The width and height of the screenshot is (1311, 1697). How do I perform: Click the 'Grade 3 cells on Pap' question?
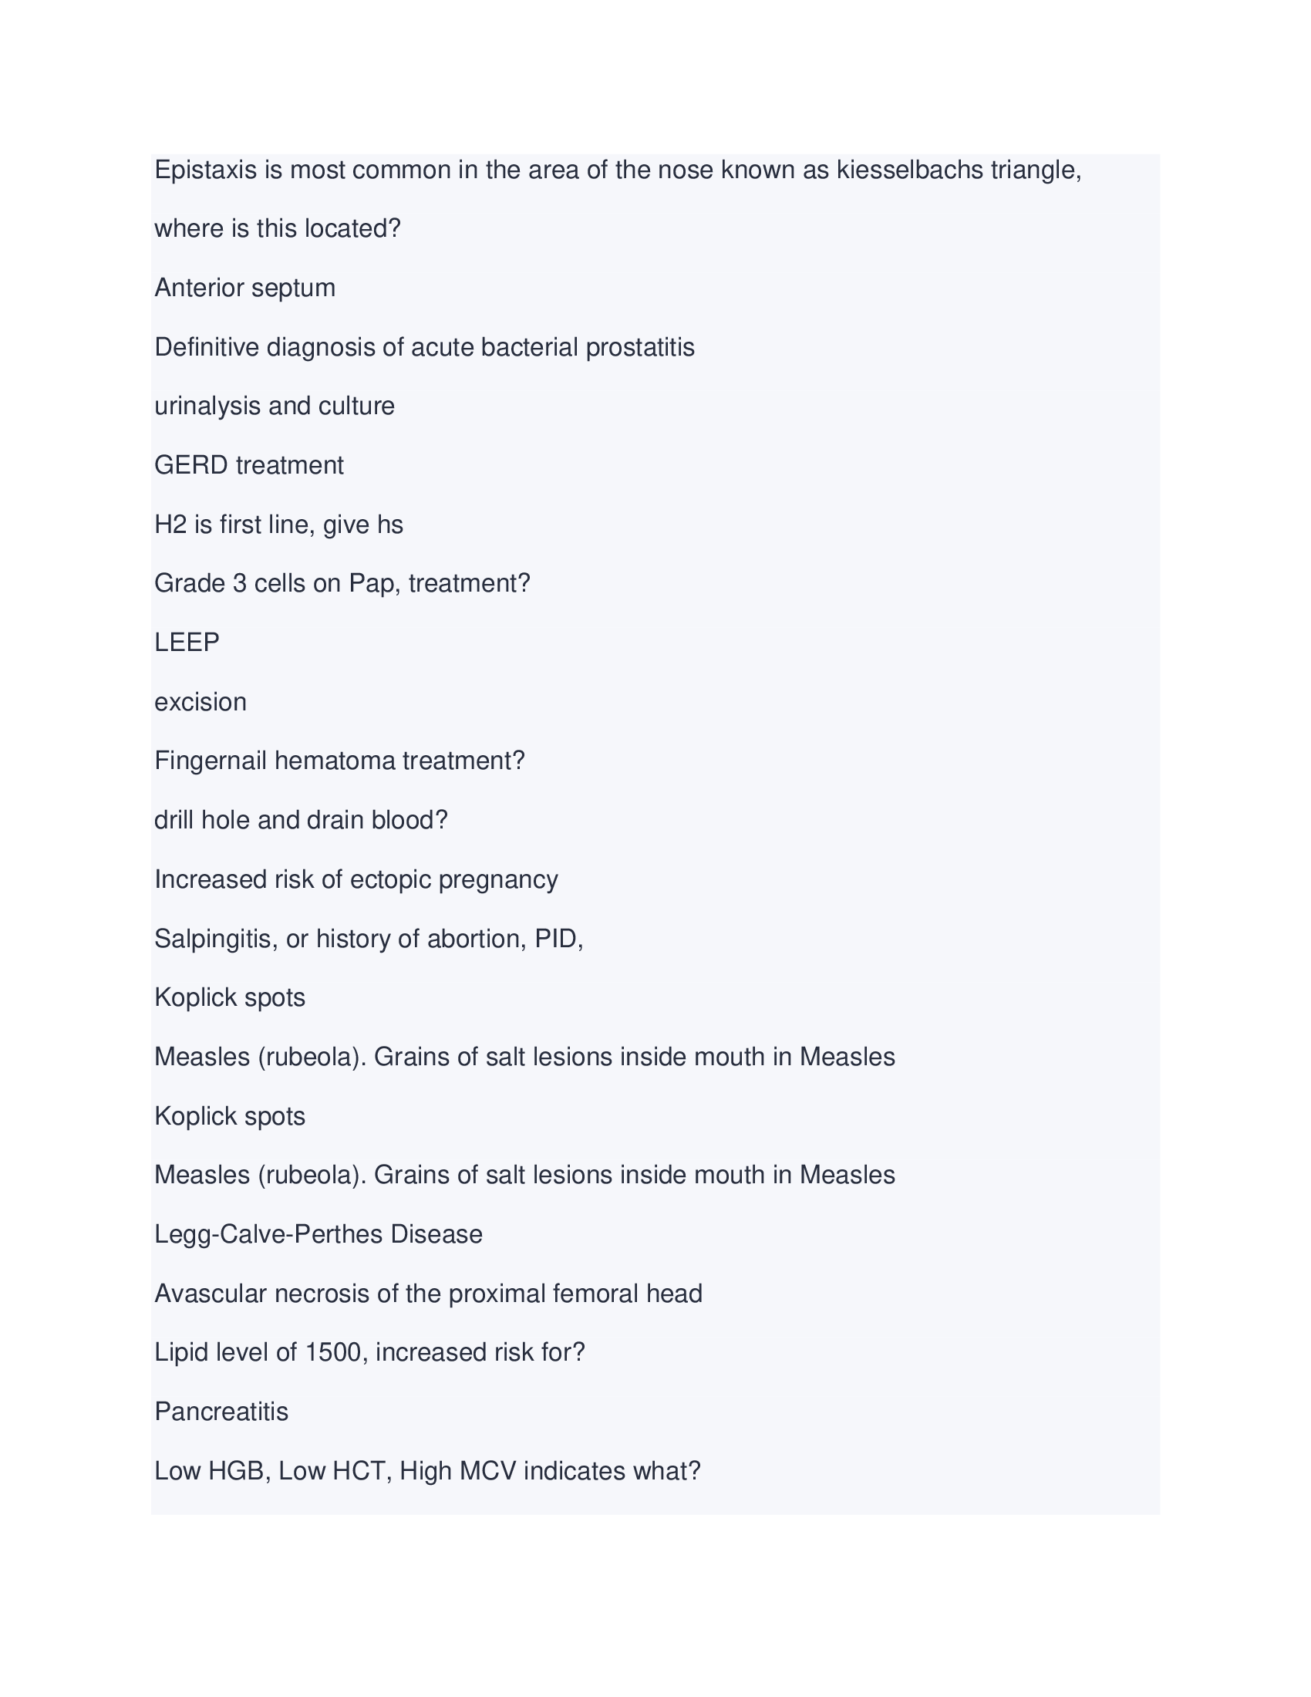coord(342,584)
